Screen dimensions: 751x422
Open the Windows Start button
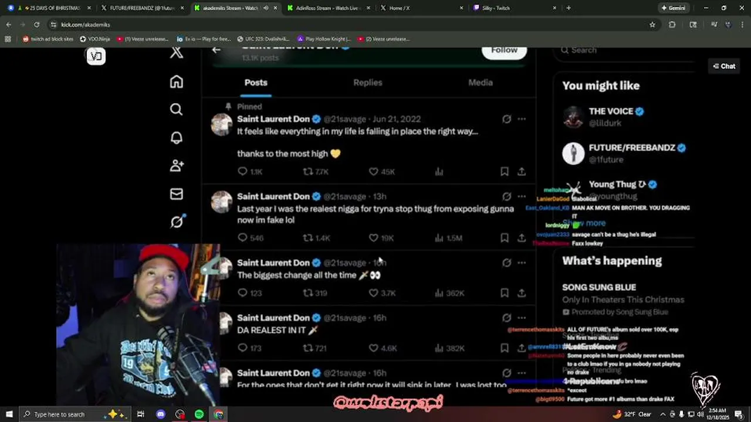9,414
